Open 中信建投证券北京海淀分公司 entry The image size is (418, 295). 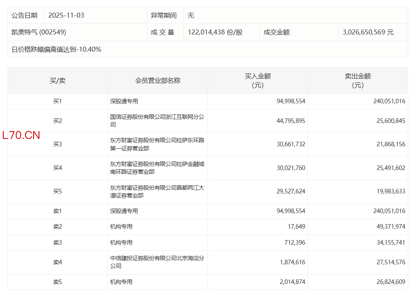pyautogui.click(x=157, y=262)
